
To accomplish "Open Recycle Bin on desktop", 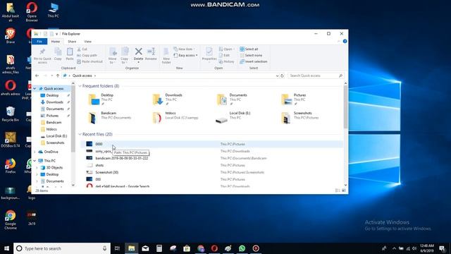I will (11, 114).
